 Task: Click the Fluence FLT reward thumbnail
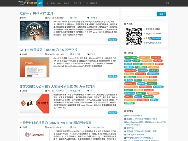coord(34,67)
